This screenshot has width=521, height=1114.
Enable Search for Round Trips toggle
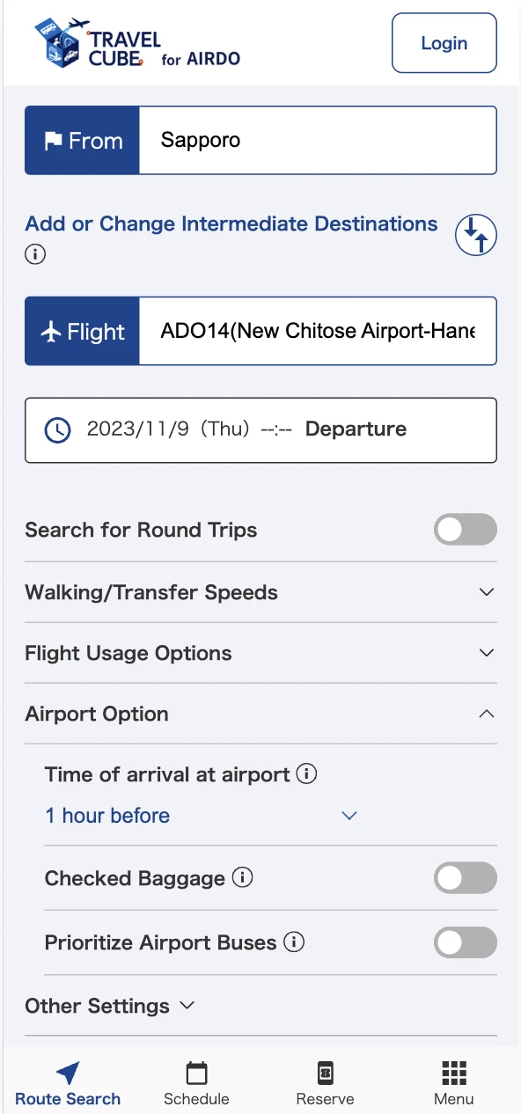coord(466,530)
